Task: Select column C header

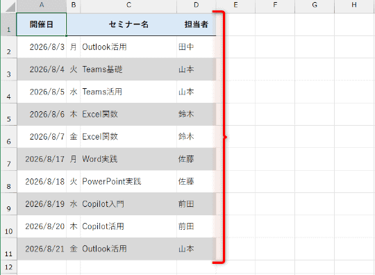Action: pos(128,6)
